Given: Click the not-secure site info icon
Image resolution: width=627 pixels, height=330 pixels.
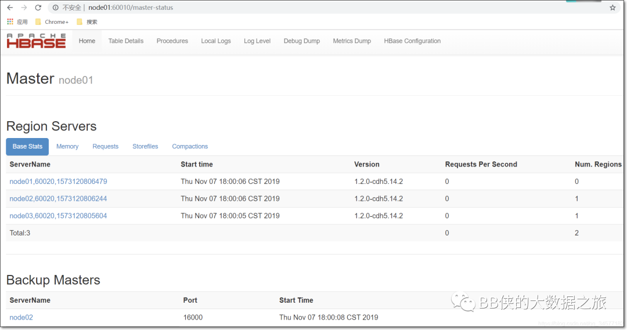Looking at the screenshot, I should click(x=56, y=8).
